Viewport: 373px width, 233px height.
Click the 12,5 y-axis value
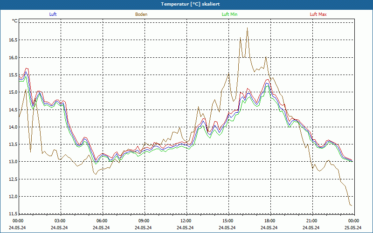tap(13, 179)
